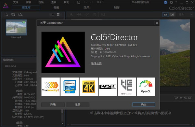The width and height of the screenshot is (195, 127).
Task: Click the 分辨率: 1920x1080 info row
Action: click(25, 104)
